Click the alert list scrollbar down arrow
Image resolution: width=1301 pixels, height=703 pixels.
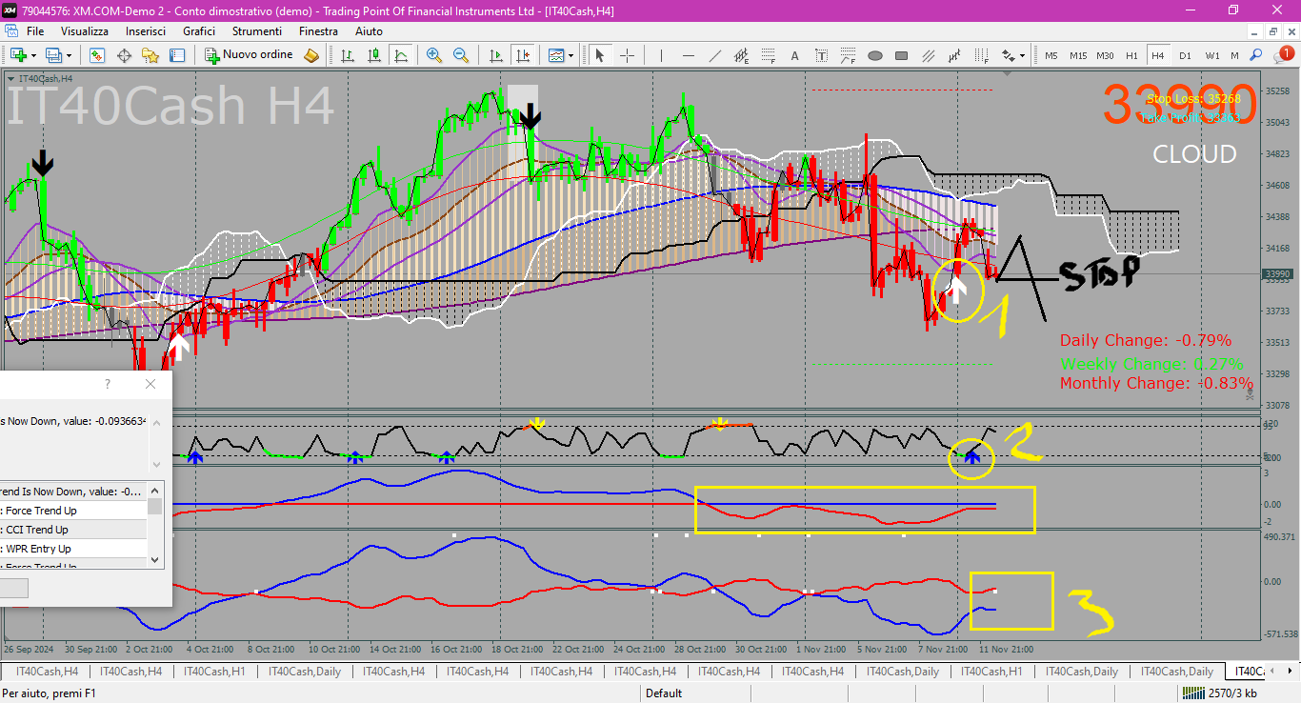coord(154,561)
